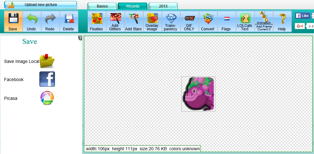The width and height of the screenshot is (314, 154).
Task: Open the Floaties wizard
Action: pos(97,21)
